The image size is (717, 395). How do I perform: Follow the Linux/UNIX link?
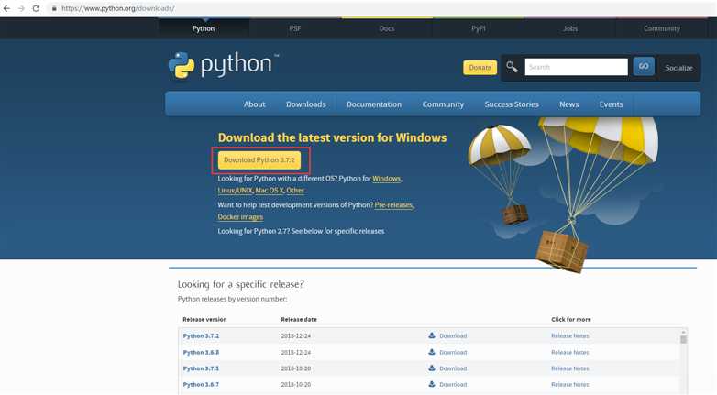click(235, 191)
